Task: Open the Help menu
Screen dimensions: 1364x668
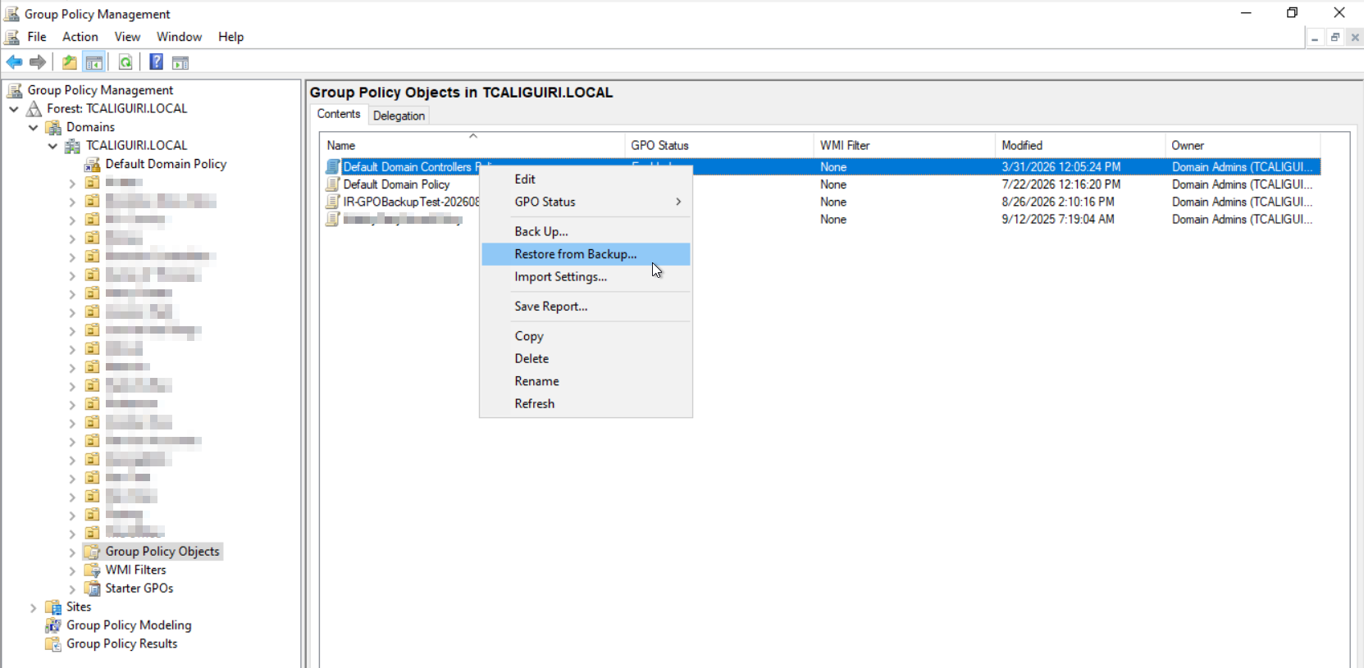Action: (231, 37)
